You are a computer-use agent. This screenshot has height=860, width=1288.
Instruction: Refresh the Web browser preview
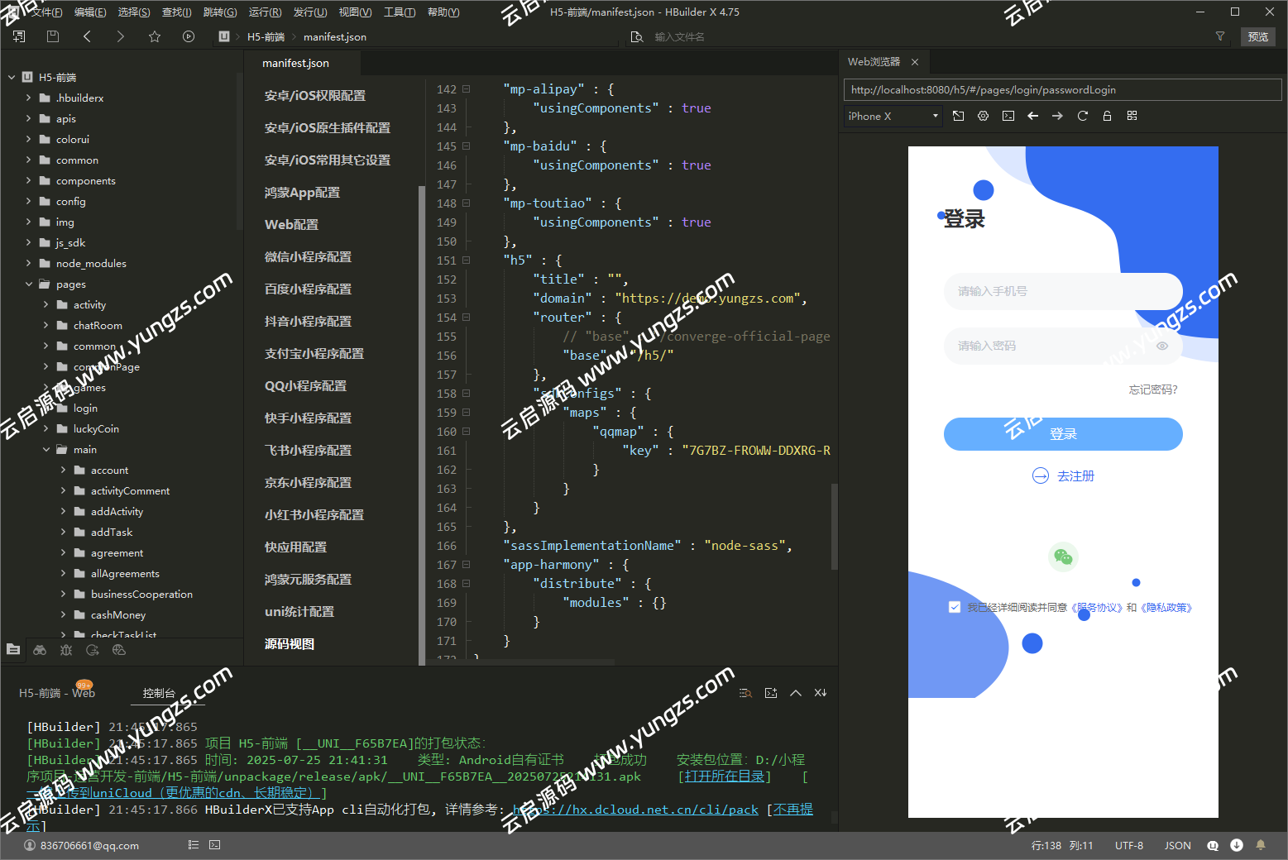[x=1082, y=116]
